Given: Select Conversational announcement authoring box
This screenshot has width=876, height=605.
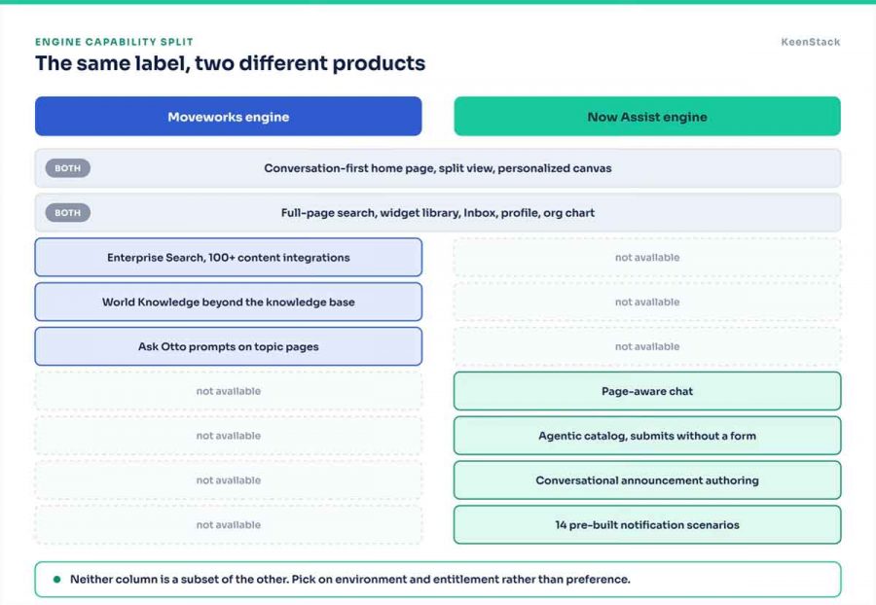Looking at the screenshot, I should click(647, 480).
